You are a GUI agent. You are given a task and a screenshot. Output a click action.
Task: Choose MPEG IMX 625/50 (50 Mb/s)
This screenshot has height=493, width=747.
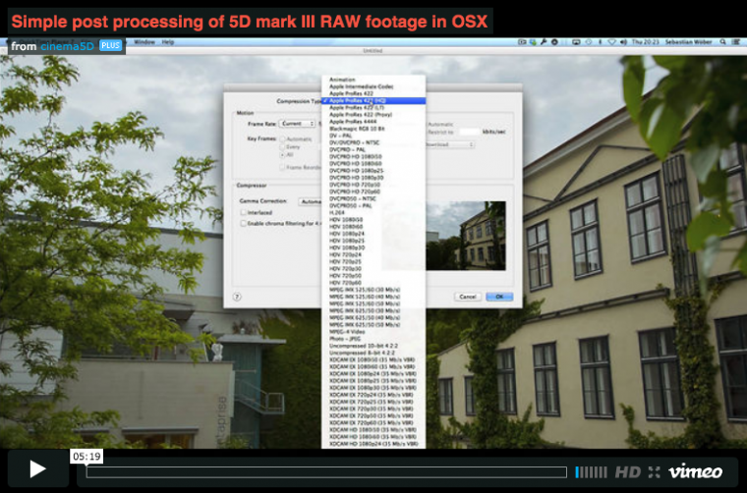tap(373, 324)
